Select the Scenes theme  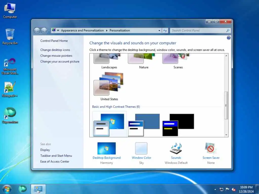[178, 61]
